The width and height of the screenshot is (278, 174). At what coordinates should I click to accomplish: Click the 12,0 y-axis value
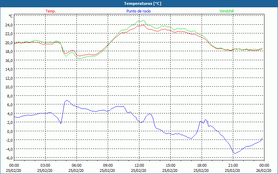point(9,78)
